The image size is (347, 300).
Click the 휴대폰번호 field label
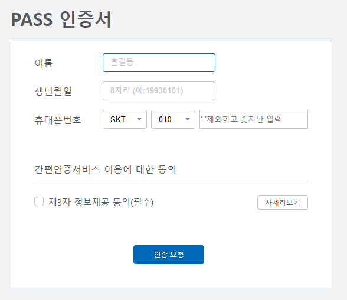(58, 120)
